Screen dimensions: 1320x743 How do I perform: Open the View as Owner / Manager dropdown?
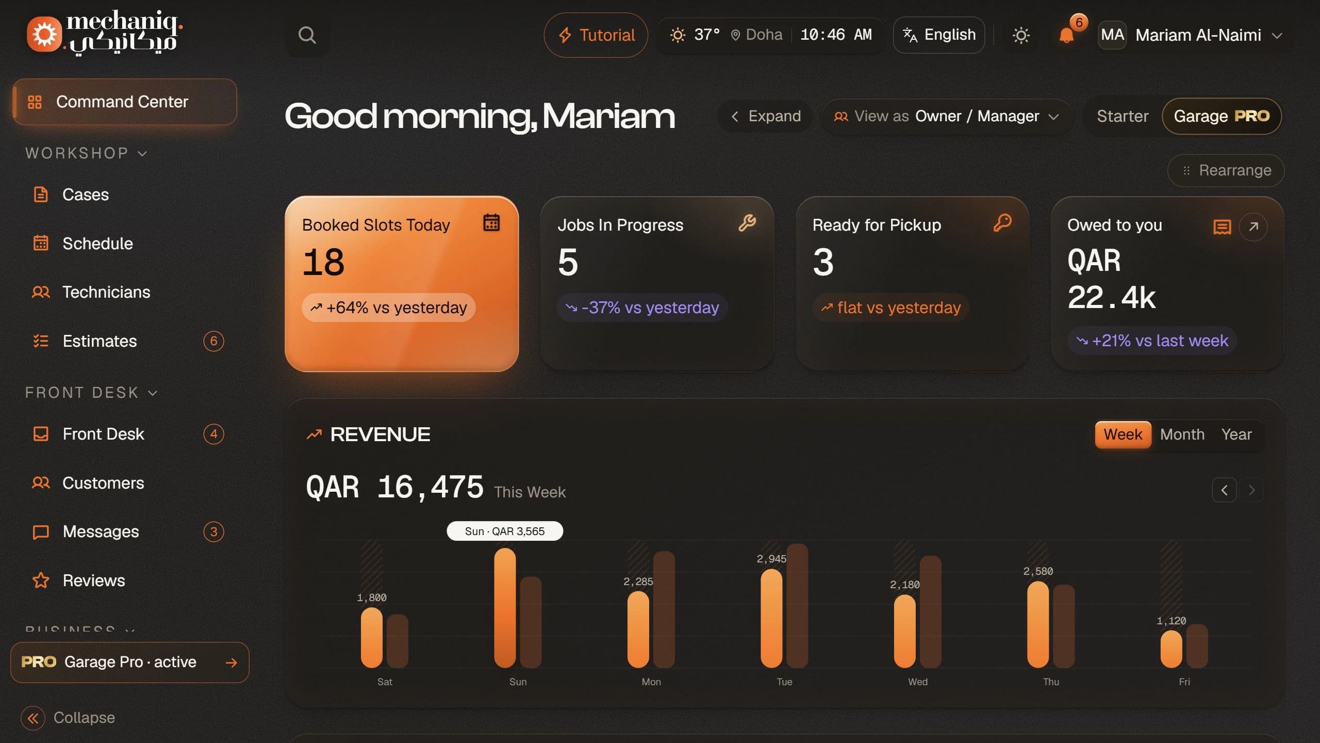coord(946,116)
